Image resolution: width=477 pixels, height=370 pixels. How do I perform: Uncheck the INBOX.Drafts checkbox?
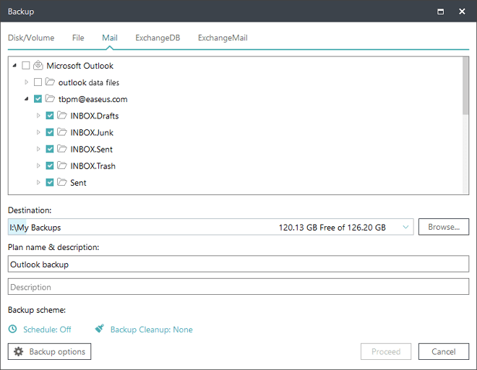tap(50, 116)
